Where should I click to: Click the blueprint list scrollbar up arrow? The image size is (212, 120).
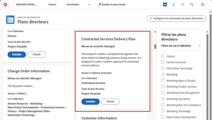point(155,32)
